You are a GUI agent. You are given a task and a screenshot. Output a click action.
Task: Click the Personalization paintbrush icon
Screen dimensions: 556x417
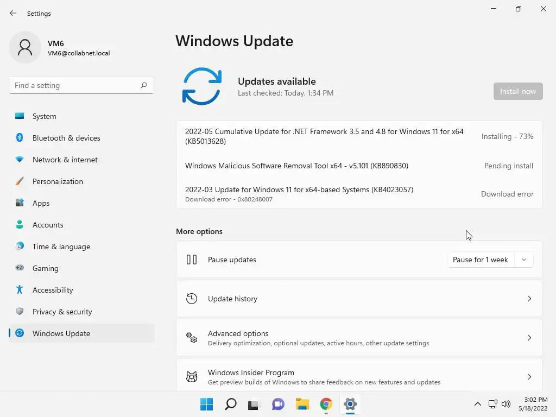click(x=20, y=181)
